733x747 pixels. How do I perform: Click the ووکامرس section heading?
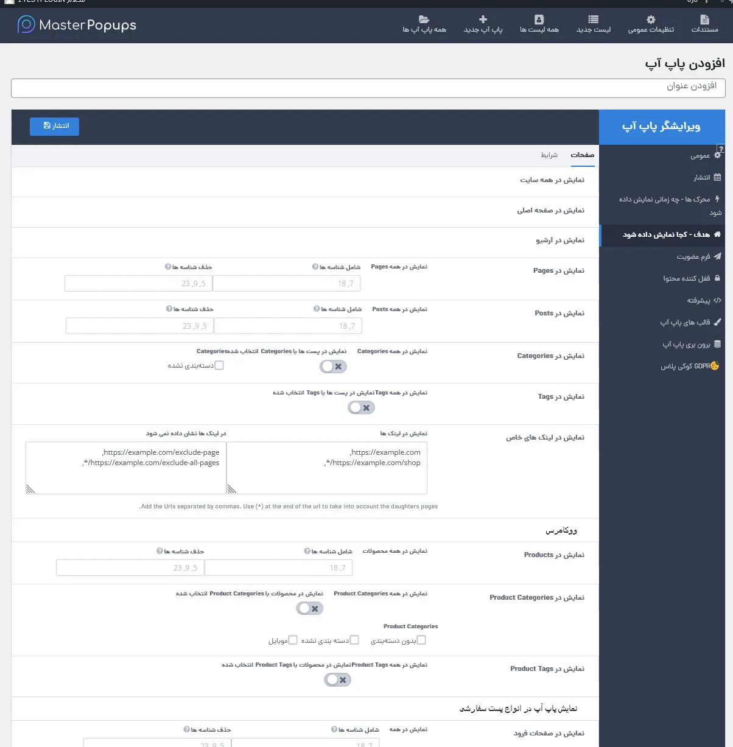(x=561, y=531)
